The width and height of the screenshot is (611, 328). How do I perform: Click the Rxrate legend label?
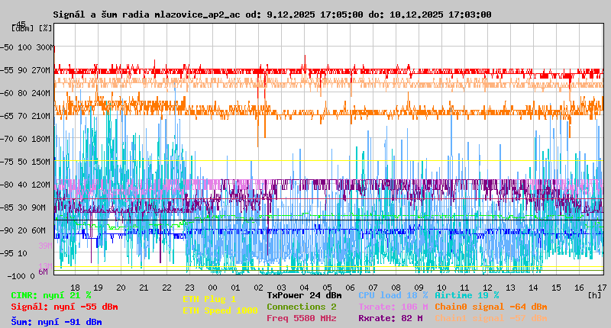[x=390, y=318]
